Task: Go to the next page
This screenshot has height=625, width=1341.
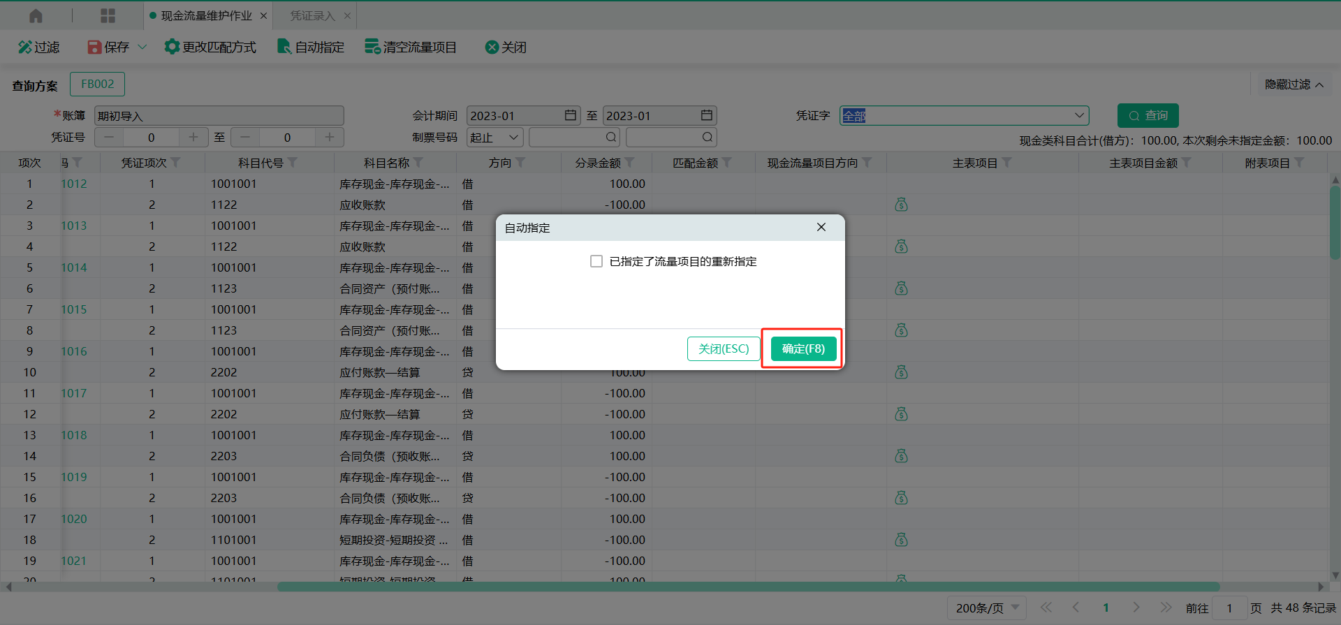Action: click(1136, 608)
